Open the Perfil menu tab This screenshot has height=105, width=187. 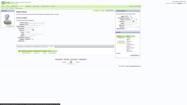8,6
